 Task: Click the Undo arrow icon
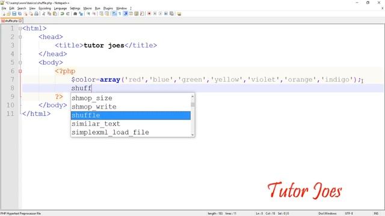[62, 14]
